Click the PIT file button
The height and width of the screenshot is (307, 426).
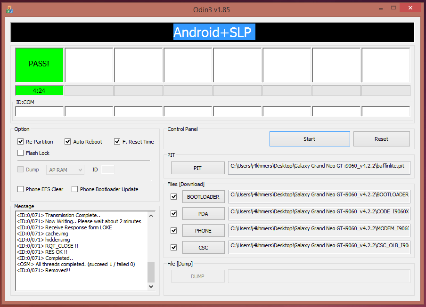[198, 168]
